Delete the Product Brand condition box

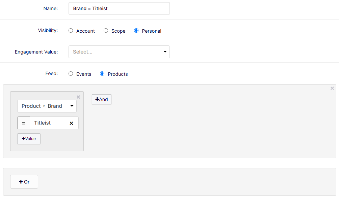[78, 97]
